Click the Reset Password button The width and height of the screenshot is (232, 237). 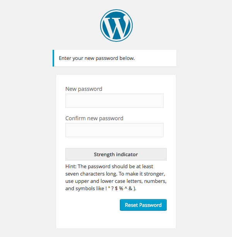(143, 205)
